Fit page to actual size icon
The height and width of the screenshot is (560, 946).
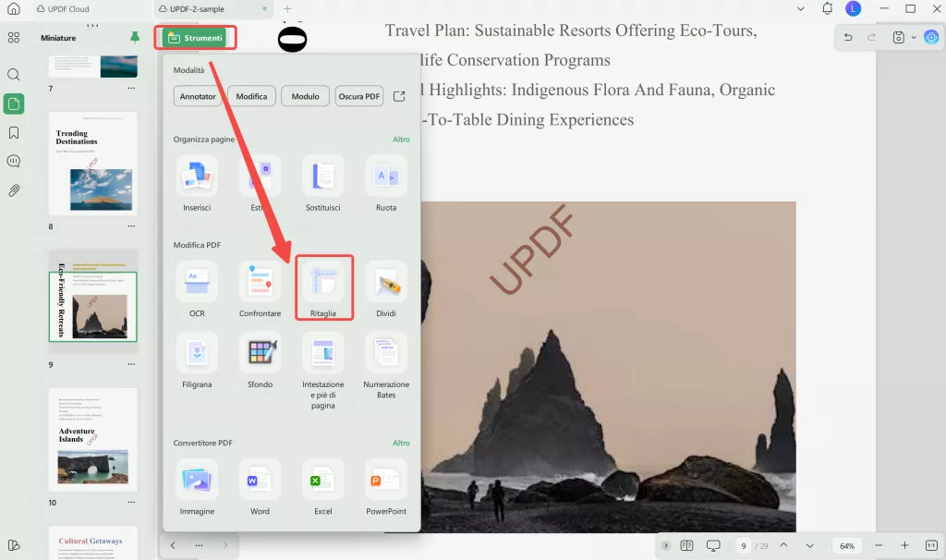point(931,545)
